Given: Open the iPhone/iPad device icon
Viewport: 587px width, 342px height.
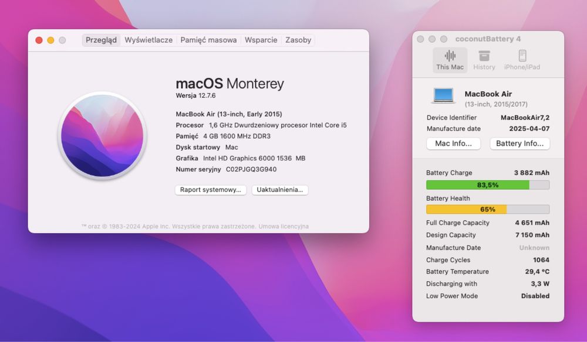Looking at the screenshot, I should click(x=522, y=56).
